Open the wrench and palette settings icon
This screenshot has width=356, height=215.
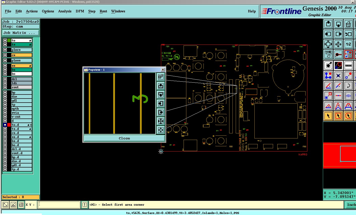click(x=328, y=54)
